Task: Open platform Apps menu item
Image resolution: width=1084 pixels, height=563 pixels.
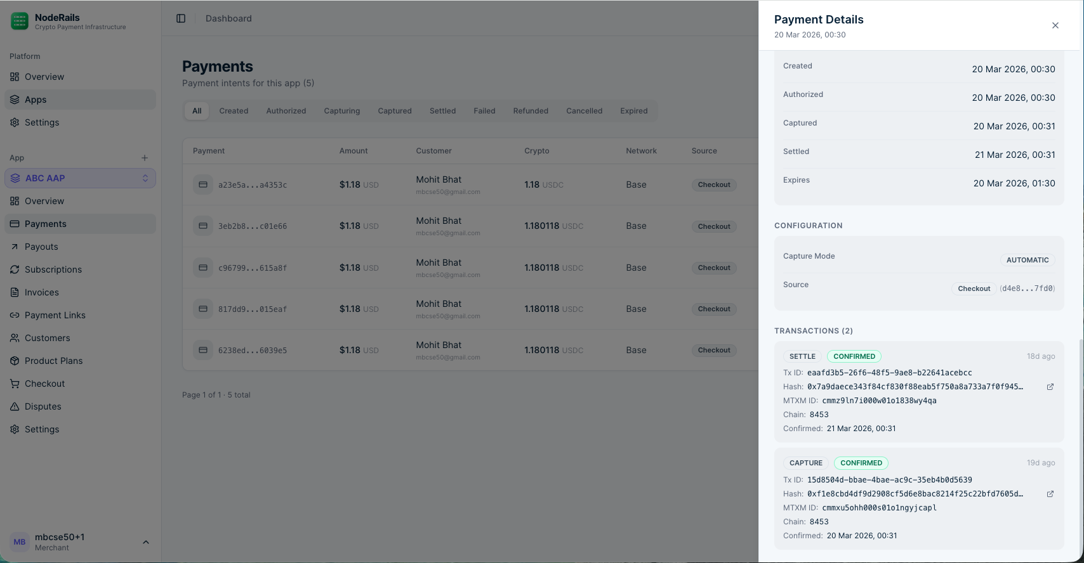Action: tap(36, 100)
